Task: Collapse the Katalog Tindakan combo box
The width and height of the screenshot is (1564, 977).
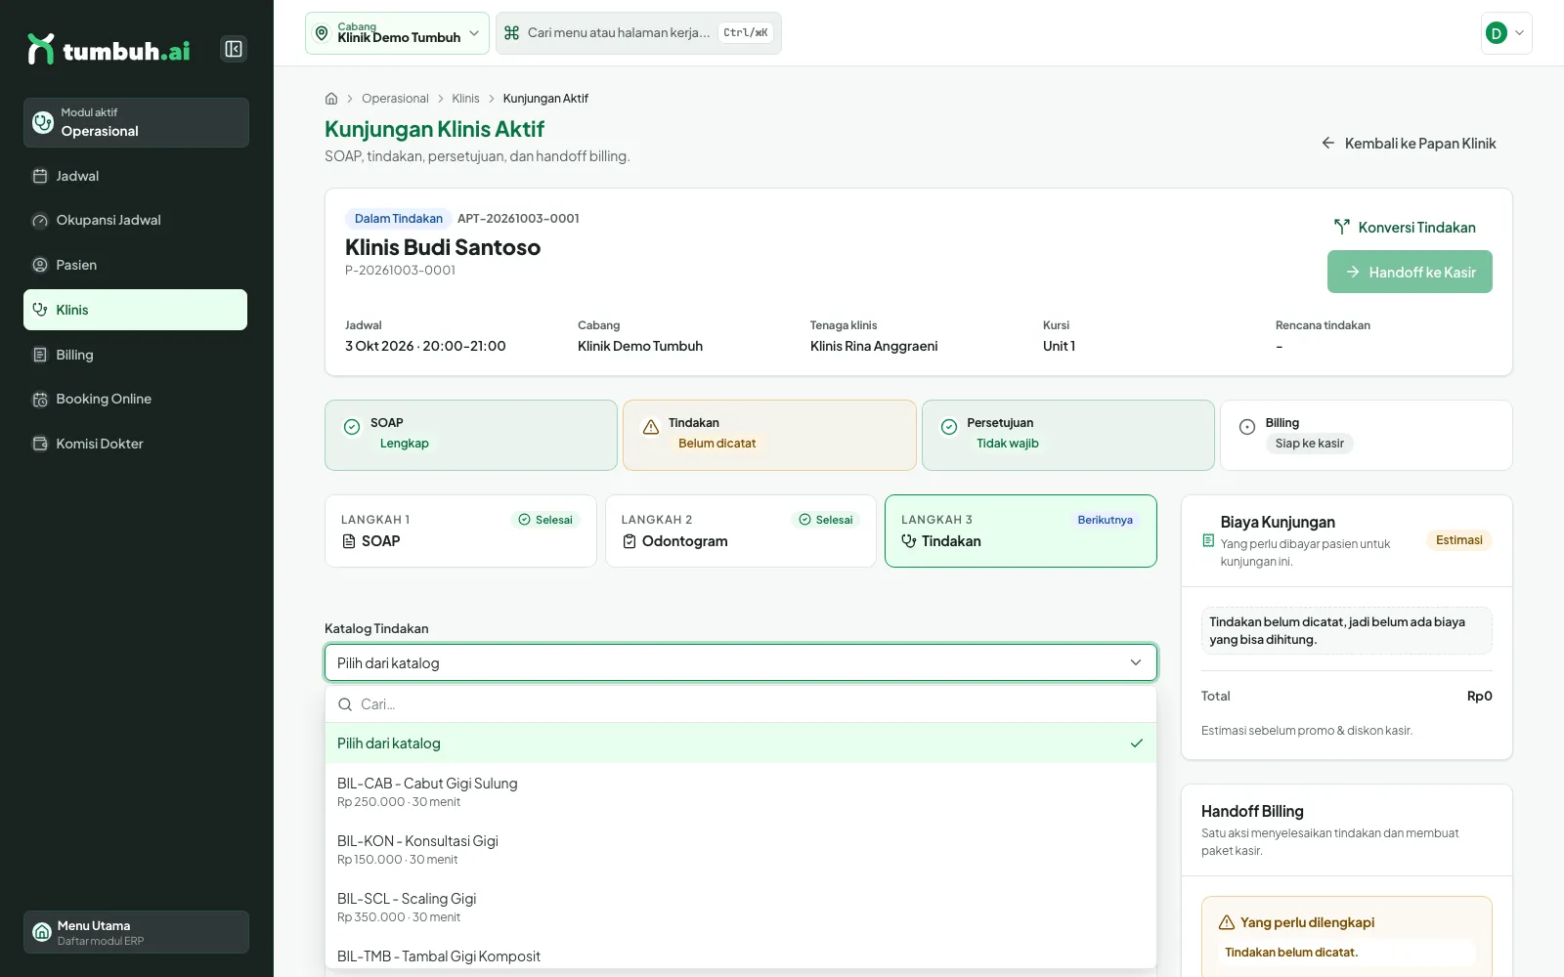Action: coord(741,662)
